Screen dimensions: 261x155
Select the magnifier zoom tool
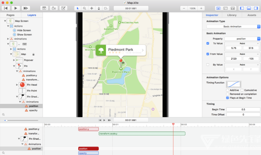point(85,8)
